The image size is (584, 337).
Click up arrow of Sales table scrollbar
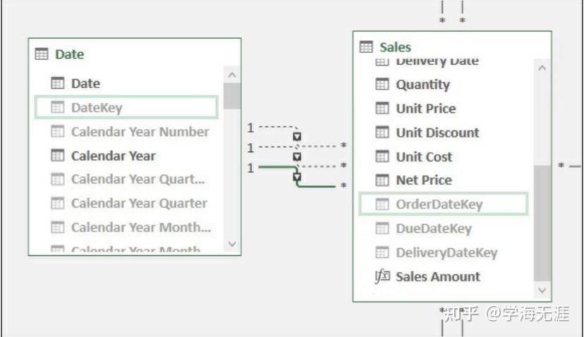click(x=542, y=68)
